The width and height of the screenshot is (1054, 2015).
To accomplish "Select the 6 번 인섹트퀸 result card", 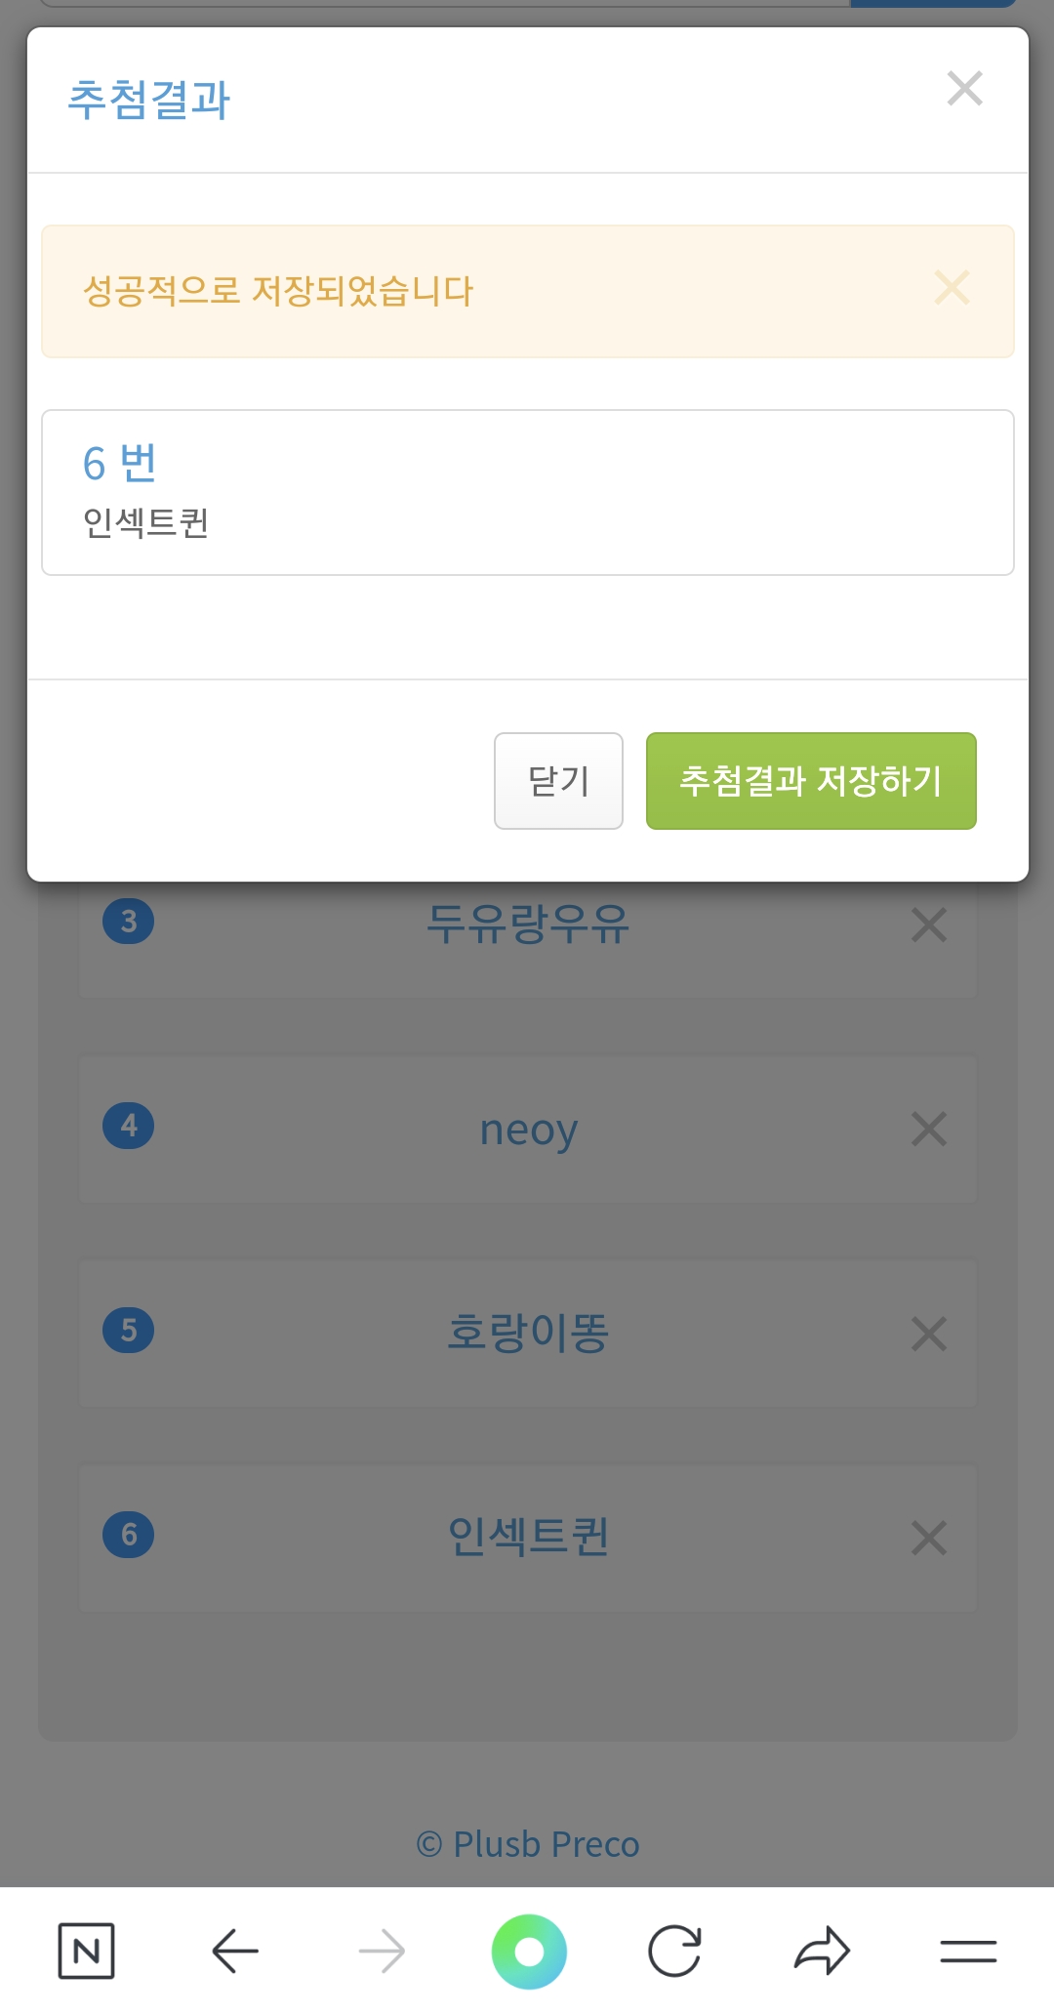I will click(x=527, y=492).
